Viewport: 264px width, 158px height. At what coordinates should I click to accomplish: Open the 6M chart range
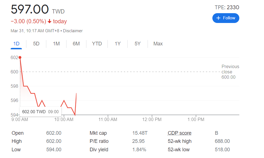coord(76,44)
